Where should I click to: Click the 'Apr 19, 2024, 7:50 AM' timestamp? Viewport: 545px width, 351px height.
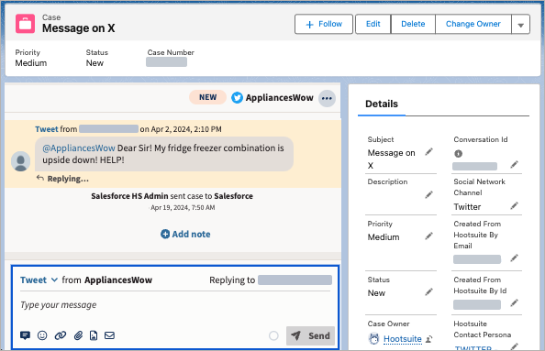coord(183,208)
